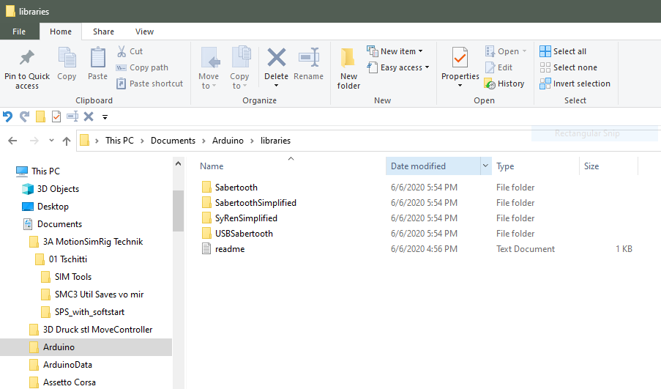Image resolution: width=661 pixels, height=389 pixels.
Task: Click Paste shortcut command
Action: coord(149,84)
